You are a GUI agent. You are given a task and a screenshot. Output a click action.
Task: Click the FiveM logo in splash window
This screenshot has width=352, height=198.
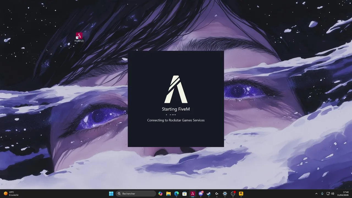[176, 89]
